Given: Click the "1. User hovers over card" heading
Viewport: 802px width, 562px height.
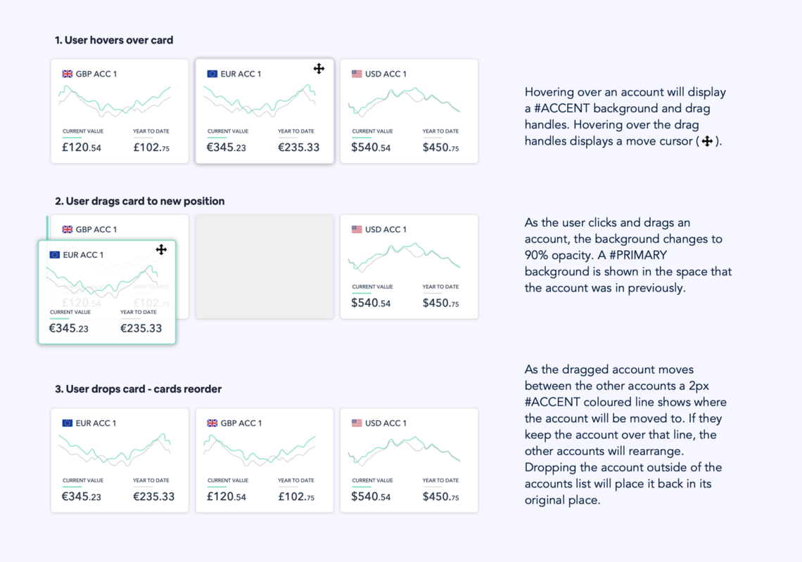Looking at the screenshot, I should [x=114, y=40].
